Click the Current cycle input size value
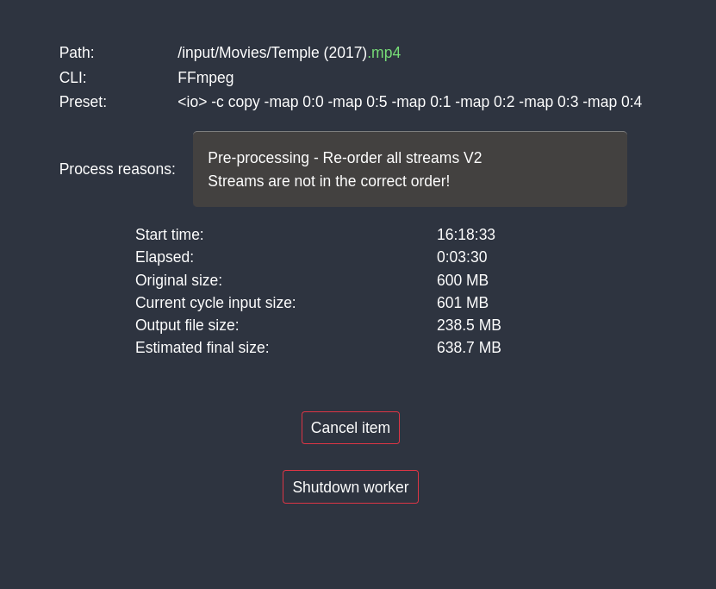716x589 pixels. (x=462, y=303)
